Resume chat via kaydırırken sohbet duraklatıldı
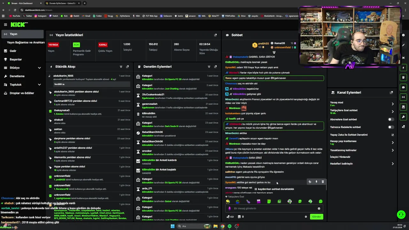Image resolution: width=409 pixels, height=230 pixels. click(274, 189)
